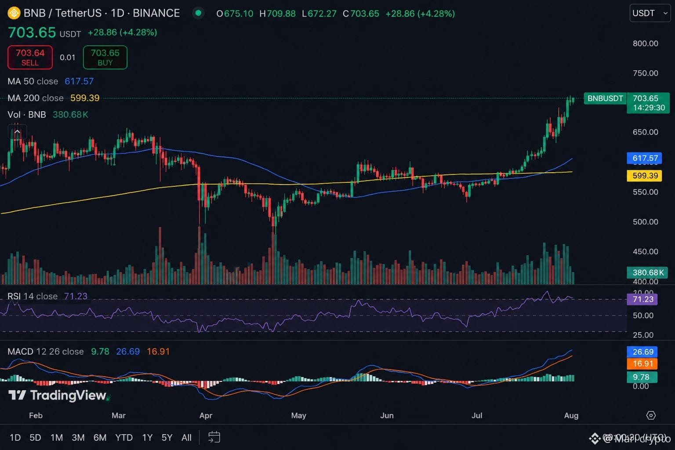Click the close value C703.65 in header
The image size is (675, 450).
tap(361, 14)
